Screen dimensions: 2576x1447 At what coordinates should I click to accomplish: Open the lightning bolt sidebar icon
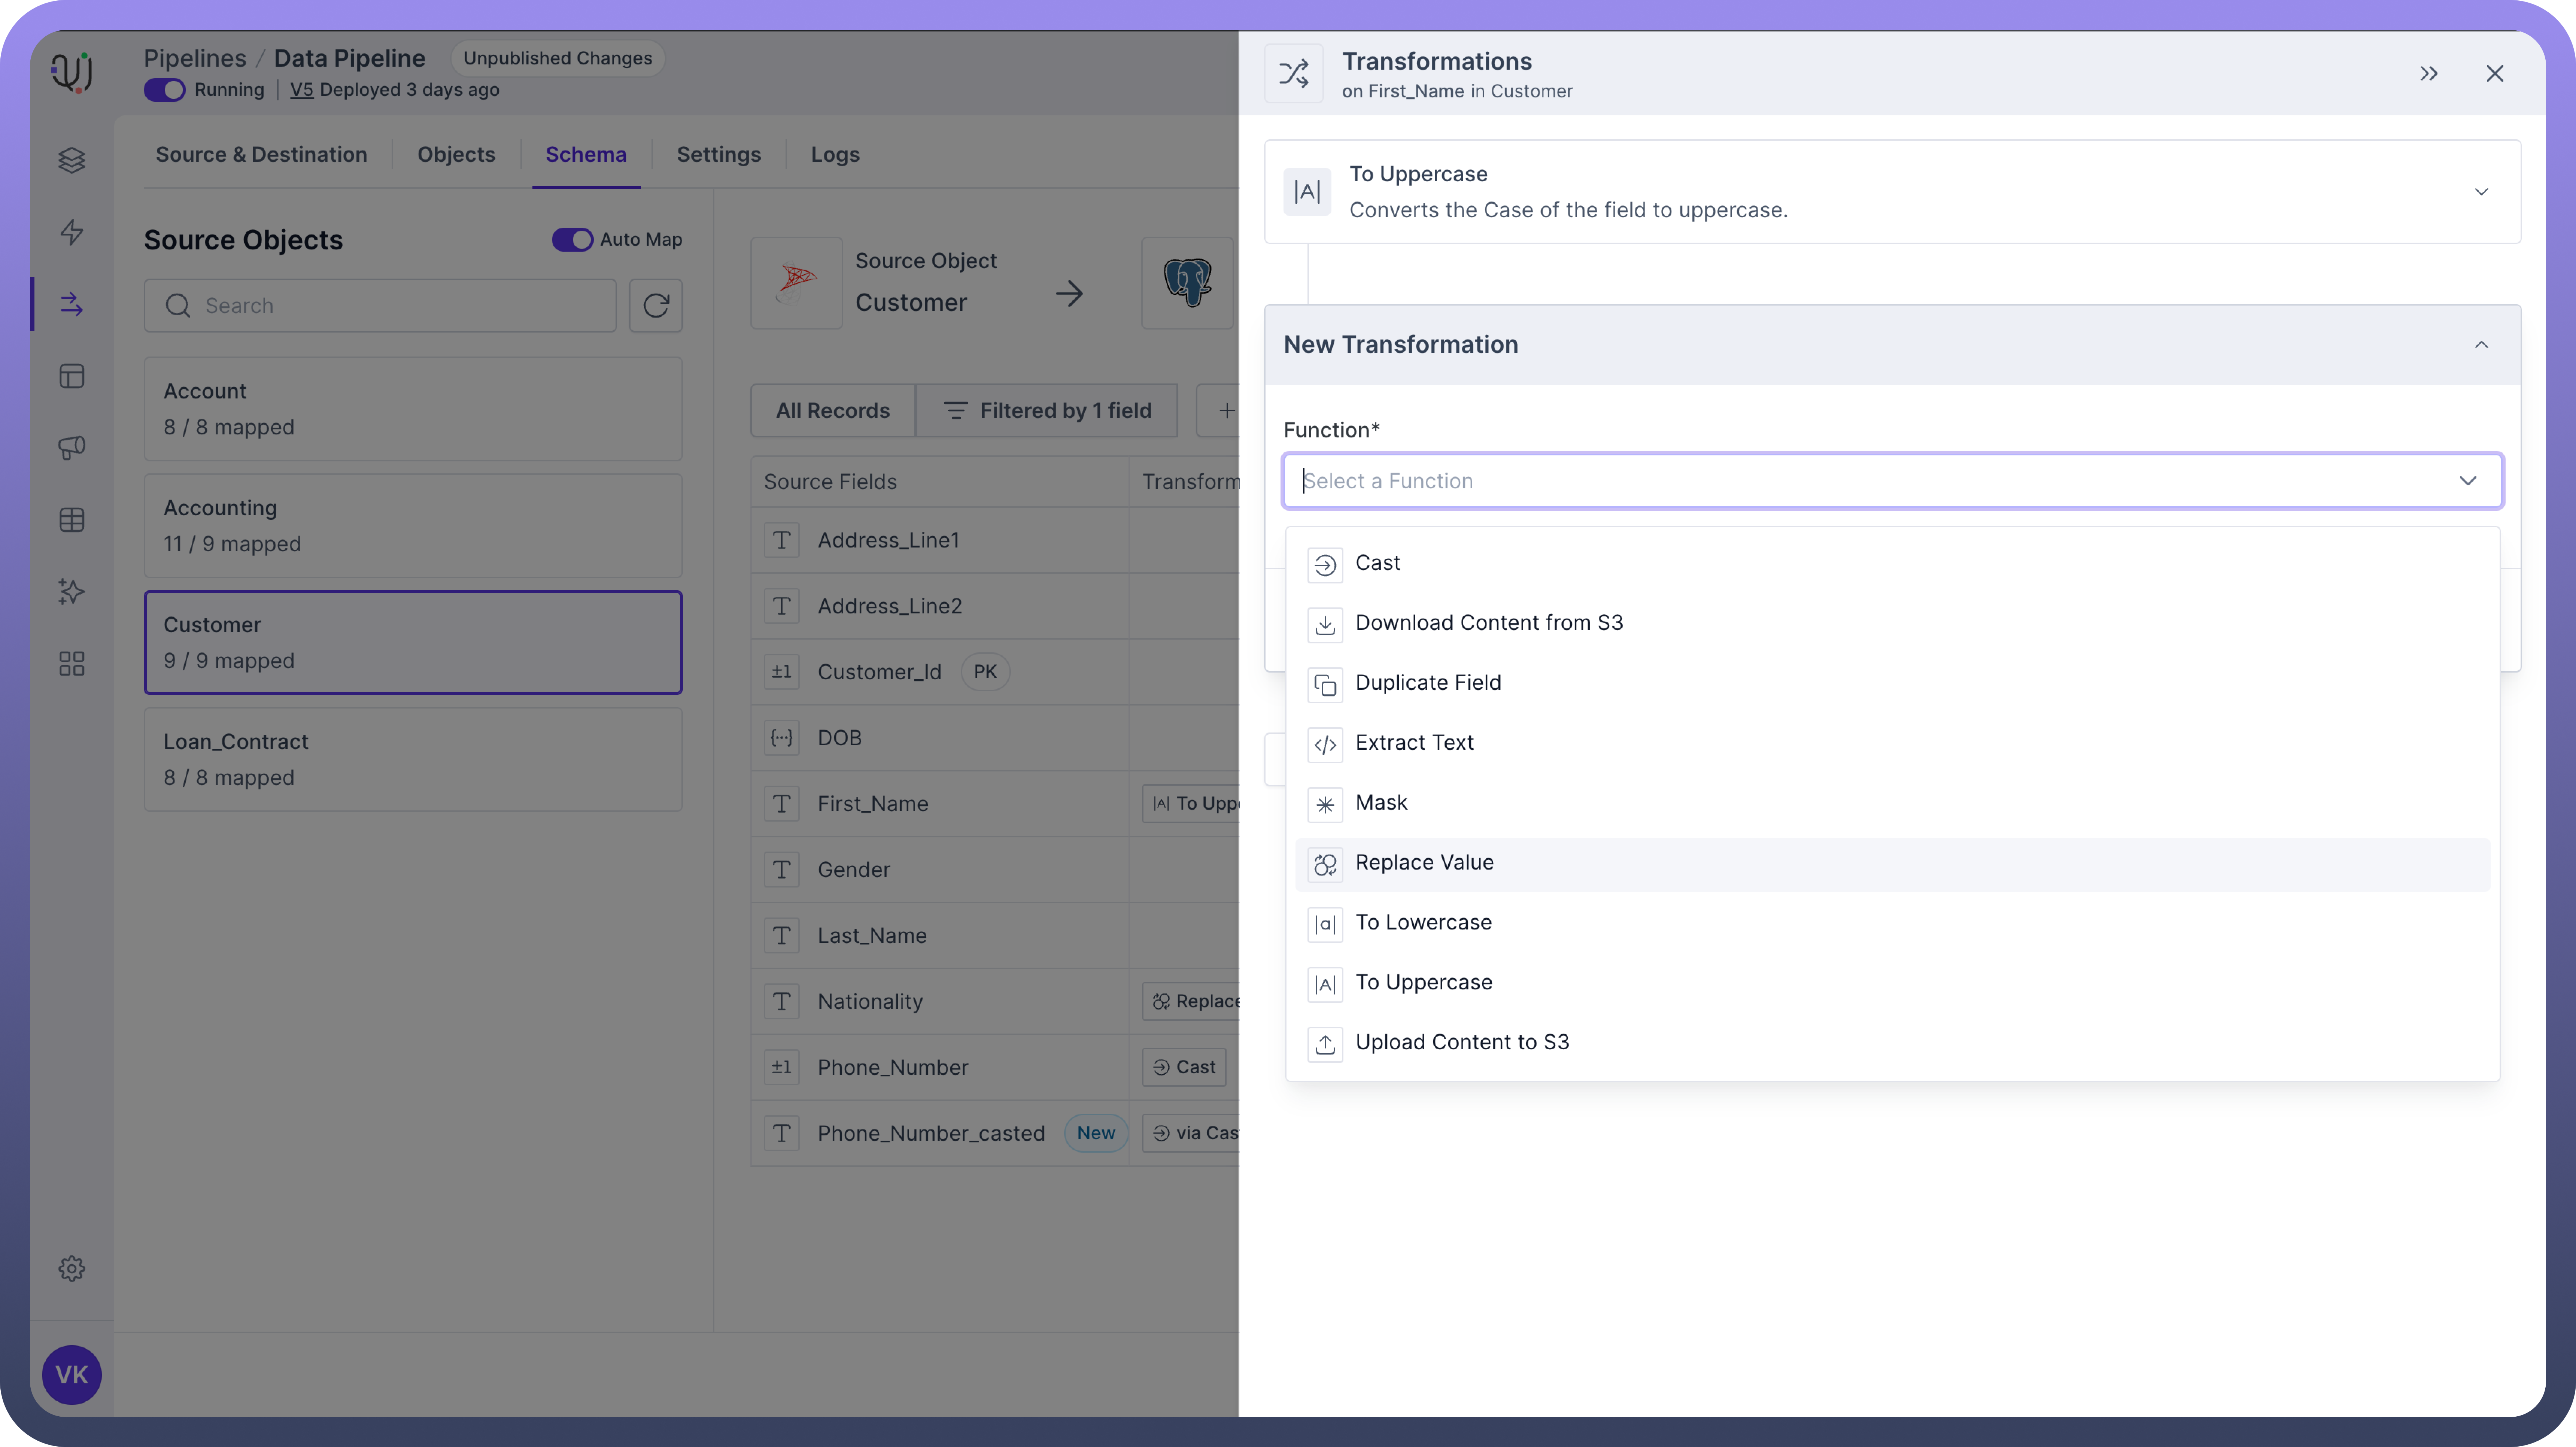71,232
